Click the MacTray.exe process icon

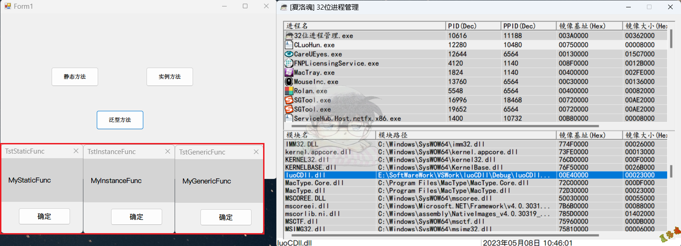pos(289,72)
